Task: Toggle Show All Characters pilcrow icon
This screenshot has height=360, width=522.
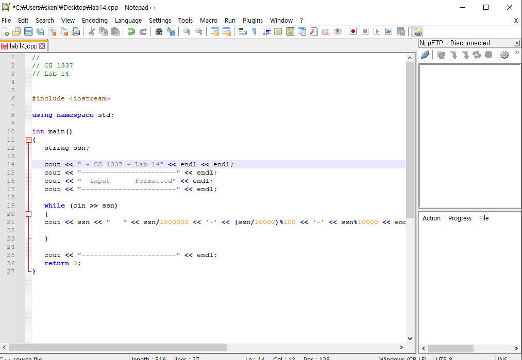Action: click(x=254, y=31)
